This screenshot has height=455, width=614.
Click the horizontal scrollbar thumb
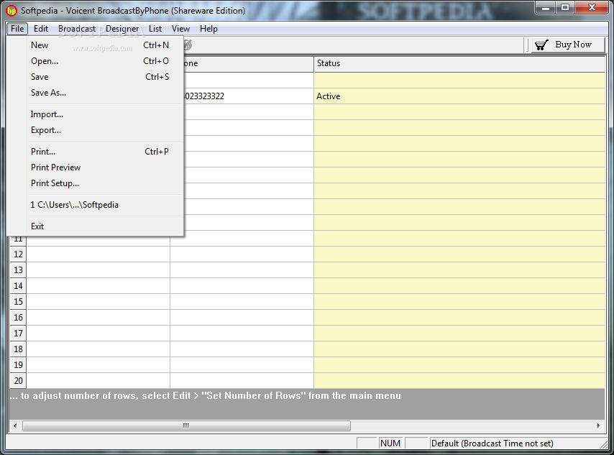[186, 426]
